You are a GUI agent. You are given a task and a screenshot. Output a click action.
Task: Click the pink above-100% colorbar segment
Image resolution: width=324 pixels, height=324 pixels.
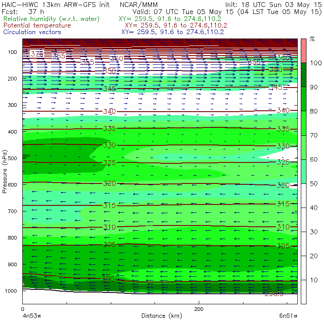(303, 51)
